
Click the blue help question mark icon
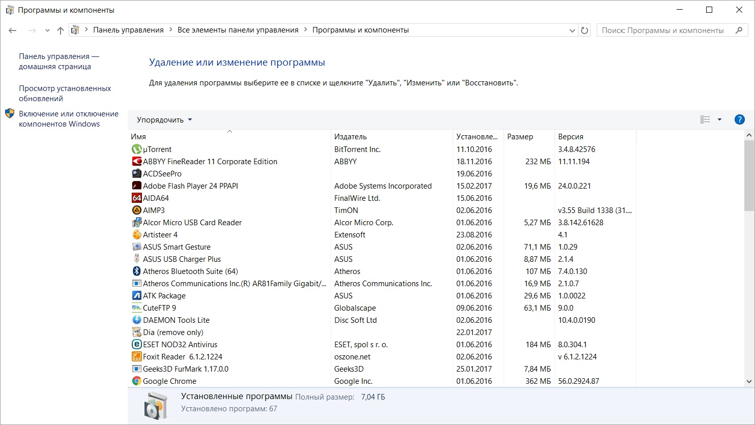(740, 120)
